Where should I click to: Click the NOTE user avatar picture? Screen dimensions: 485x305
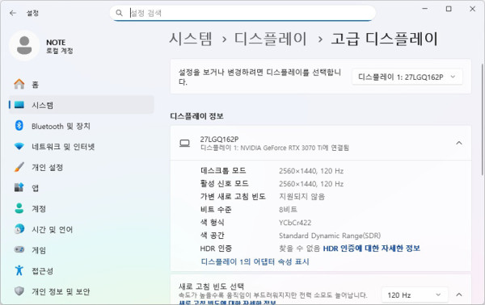coord(24,45)
